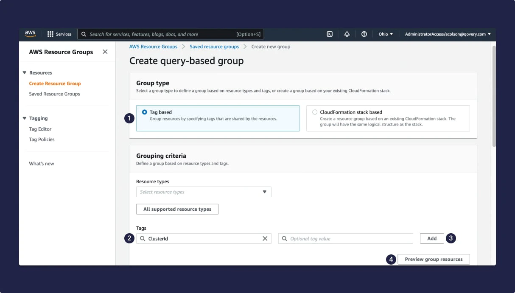515x293 pixels.
Task: Select Tag Editor in the sidebar
Action: coord(40,129)
